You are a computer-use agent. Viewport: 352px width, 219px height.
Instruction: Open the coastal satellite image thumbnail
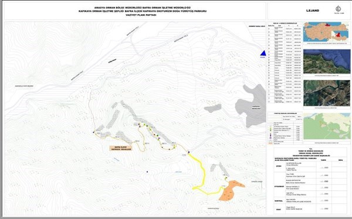tap(327, 62)
